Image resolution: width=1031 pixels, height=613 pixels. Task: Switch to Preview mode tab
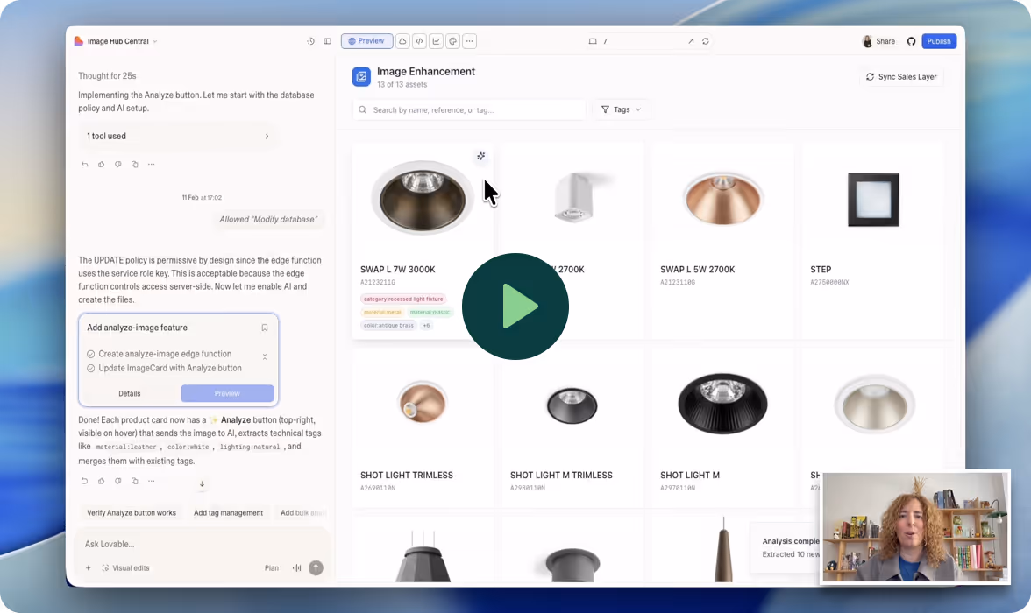(x=366, y=41)
